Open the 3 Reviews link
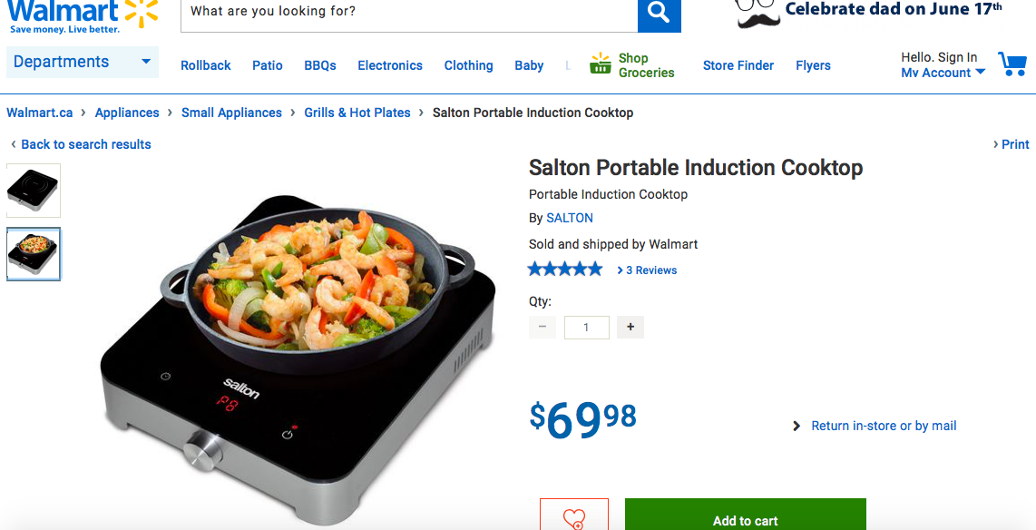Image resolution: width=1036 pixels, height=530 pixels. [647, 270]
